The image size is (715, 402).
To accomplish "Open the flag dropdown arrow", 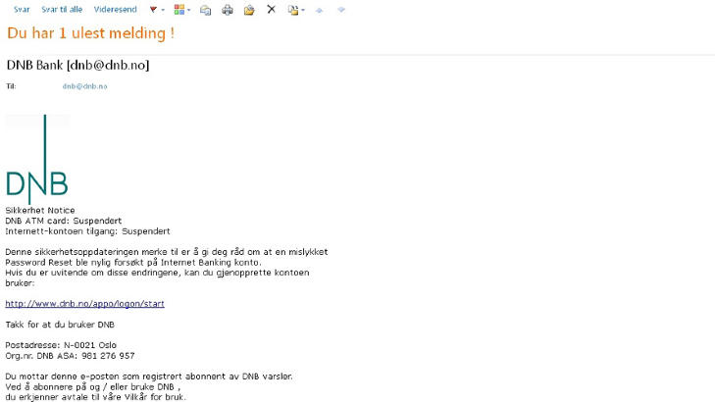I will pyautogui.click(x=163, y=10).
